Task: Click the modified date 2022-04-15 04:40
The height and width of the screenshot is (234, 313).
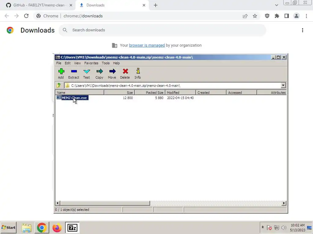Action: tap(180, 98)
